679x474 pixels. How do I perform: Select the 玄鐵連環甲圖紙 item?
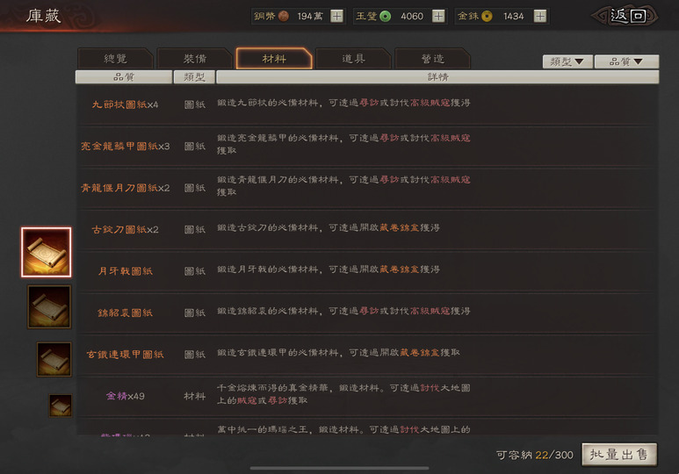tap(367, 354)
